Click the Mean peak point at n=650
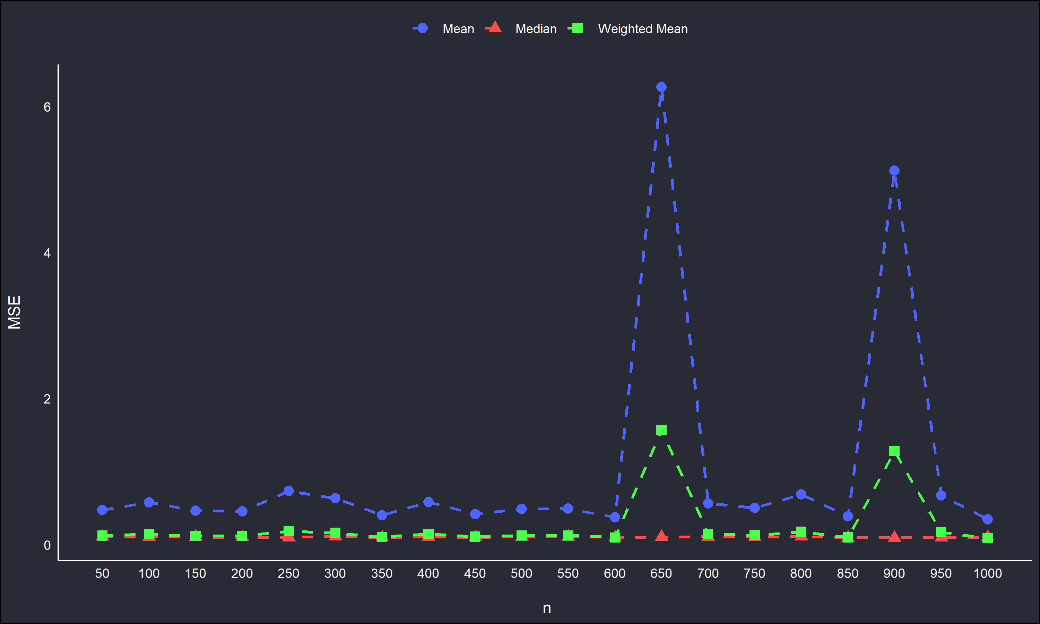Image resolution: width=1040 pixels, height=624 pixels. (x=661, y=87)
